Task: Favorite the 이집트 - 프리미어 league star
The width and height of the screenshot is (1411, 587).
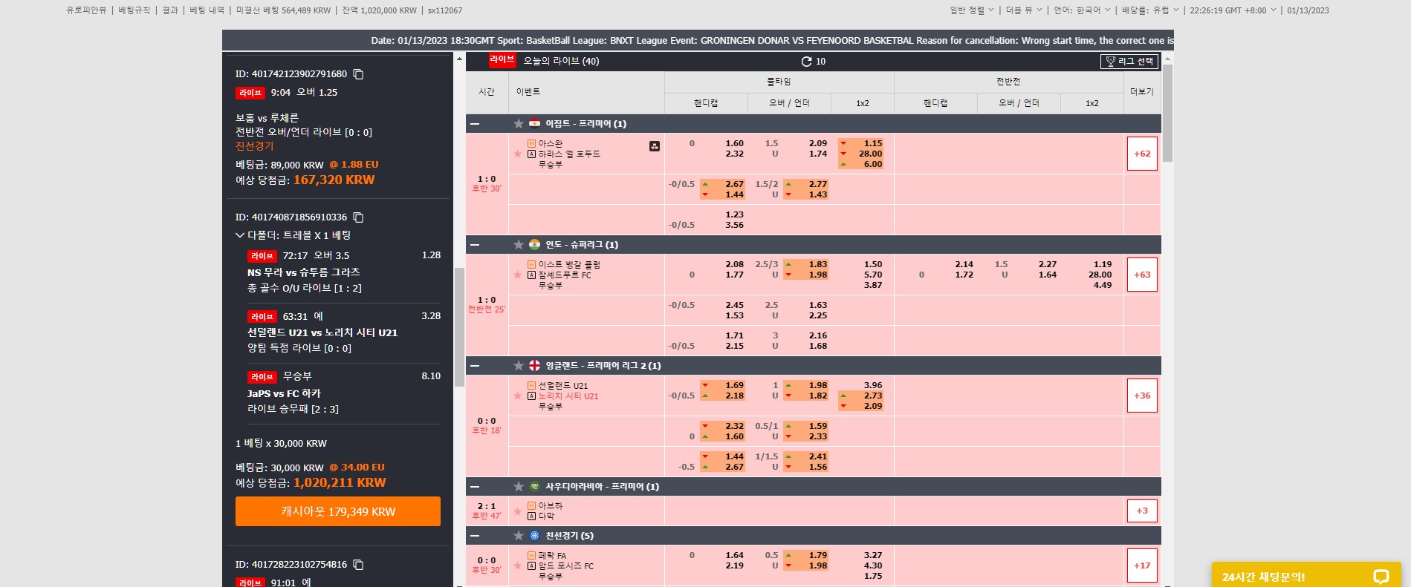Action: 519,124
